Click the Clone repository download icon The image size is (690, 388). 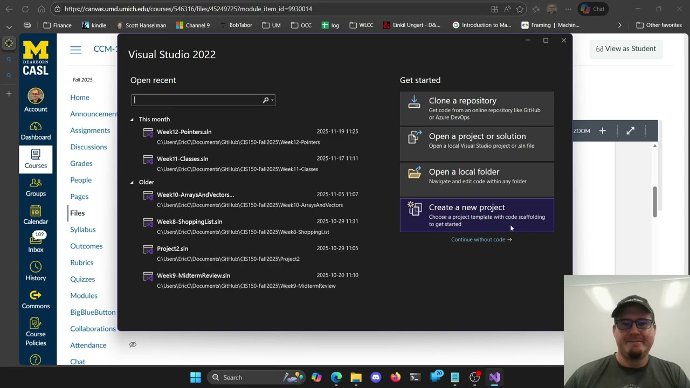414,102
